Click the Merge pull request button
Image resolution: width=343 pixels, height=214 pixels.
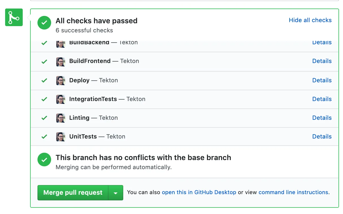click(x=73, y=193)
